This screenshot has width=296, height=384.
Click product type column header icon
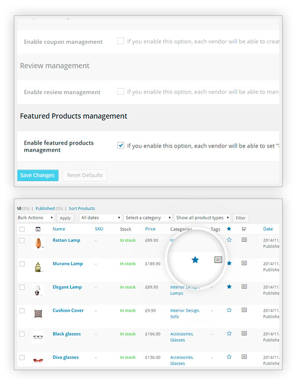[244, 229]
